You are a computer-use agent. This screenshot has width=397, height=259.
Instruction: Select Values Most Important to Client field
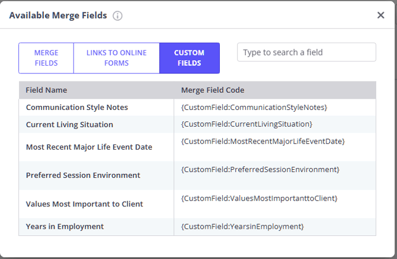(84, 204)
